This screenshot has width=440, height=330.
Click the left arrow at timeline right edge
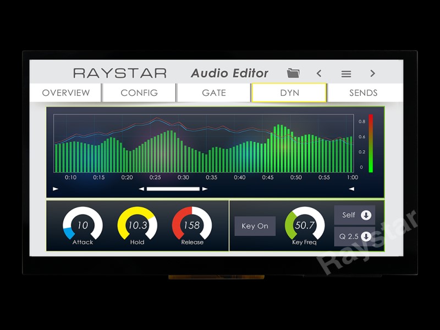[x=351, y=189]
